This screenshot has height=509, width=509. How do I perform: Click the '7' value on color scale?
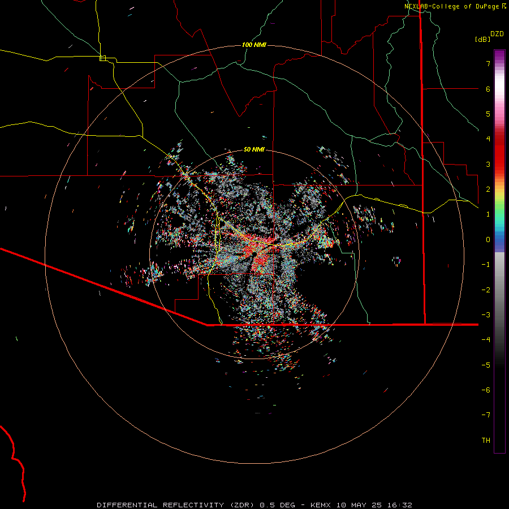(x=488, y=63)
